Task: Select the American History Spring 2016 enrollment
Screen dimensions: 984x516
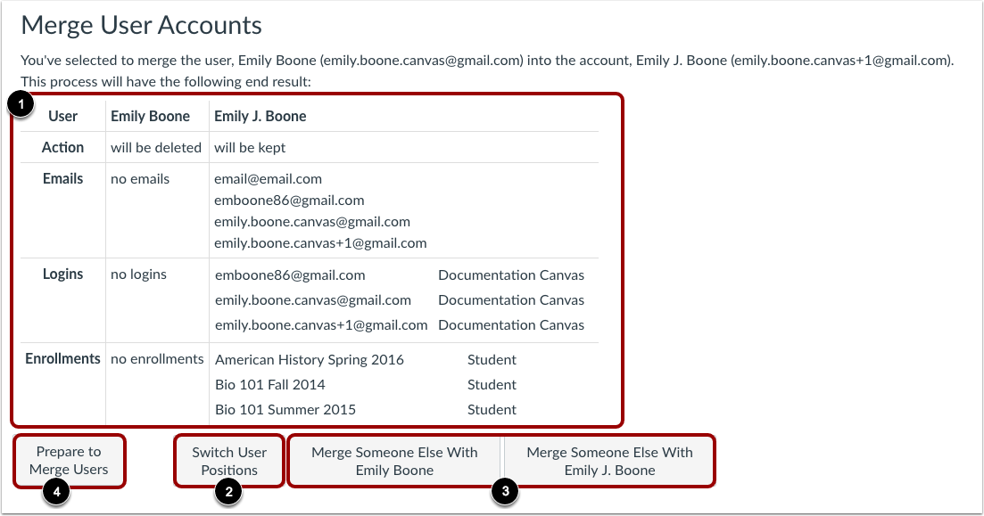Action: click(x=308, y=359)
